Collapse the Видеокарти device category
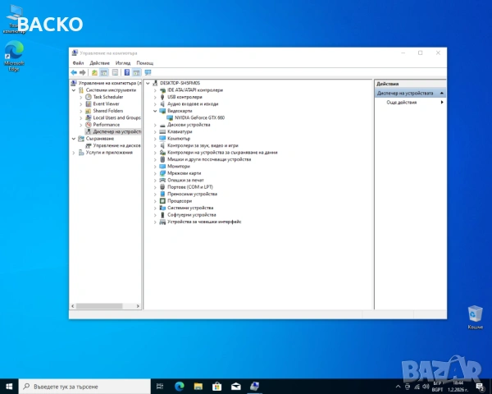The image size is (492, 394). tap(157, 111)
